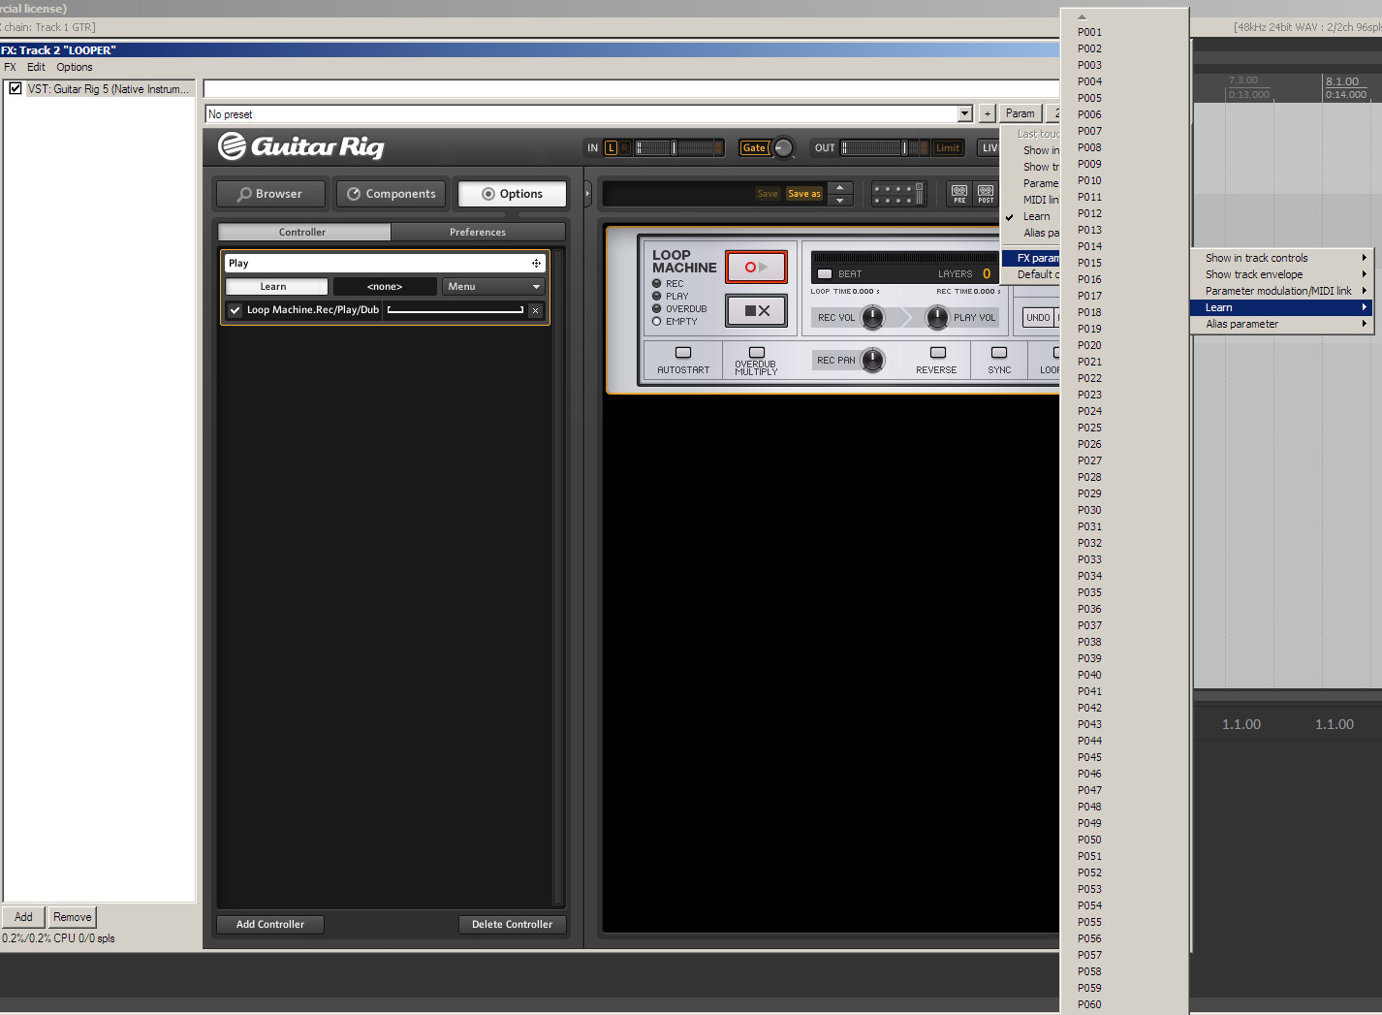The image size is (1382, 1015).
Task: Adjust the input level slider
Action: (679, 147)
